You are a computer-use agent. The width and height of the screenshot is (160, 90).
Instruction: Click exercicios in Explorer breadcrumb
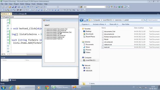point(118,20)
